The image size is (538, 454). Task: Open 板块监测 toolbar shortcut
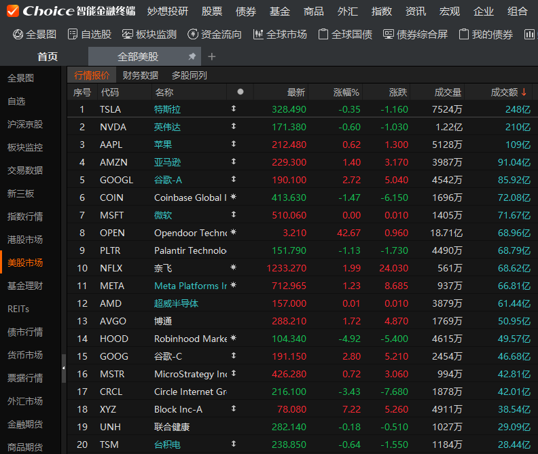click(149, 35)
